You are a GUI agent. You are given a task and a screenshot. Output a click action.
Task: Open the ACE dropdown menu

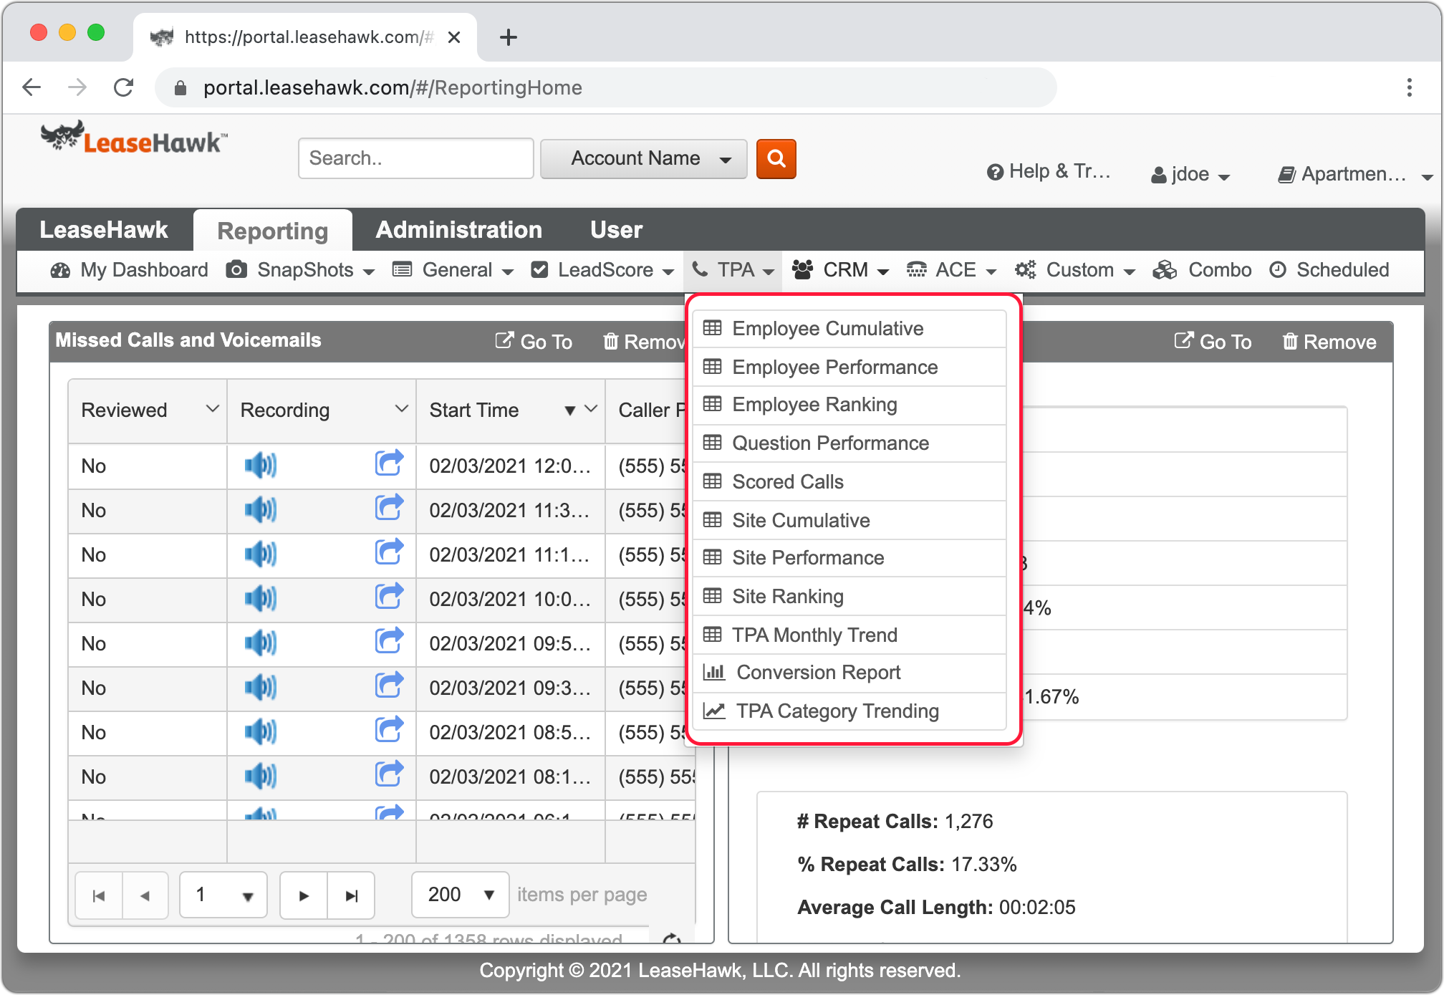tap(952, 270)
